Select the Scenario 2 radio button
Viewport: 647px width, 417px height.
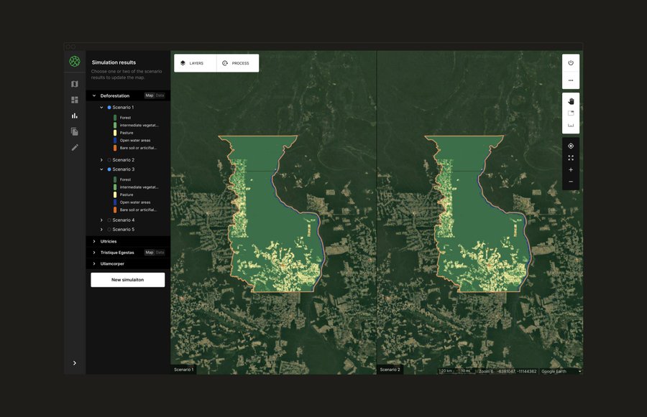[109, 160]
